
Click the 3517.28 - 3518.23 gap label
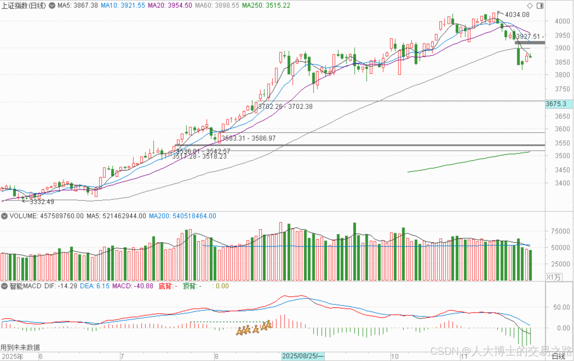pyautogui.click(x=199, y=156)
